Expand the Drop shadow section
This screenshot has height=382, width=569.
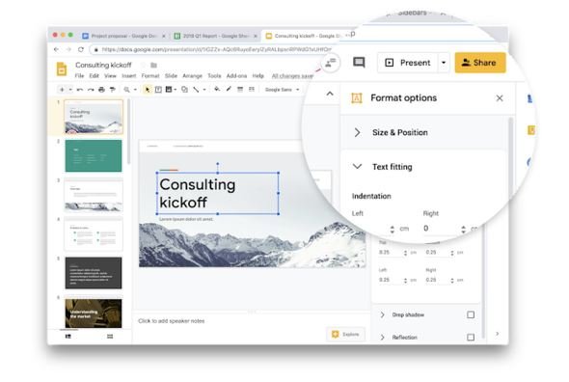tap(383, 314)
